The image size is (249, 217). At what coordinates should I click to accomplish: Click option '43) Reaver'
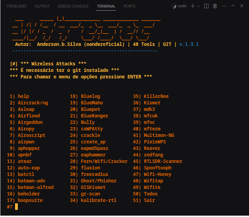pos(147,148)
